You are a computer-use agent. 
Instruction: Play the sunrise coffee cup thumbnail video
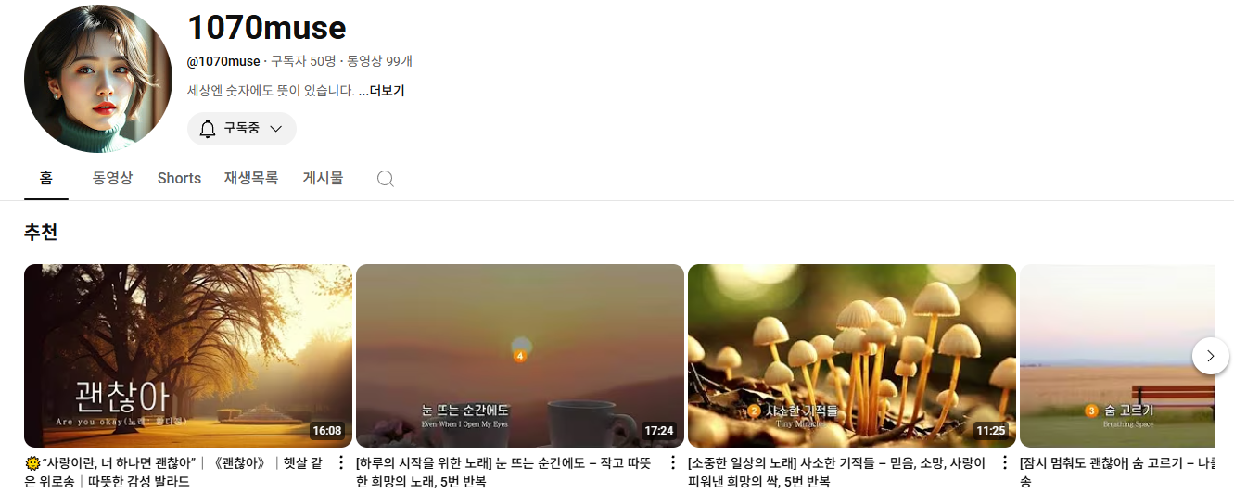point(520,356)
